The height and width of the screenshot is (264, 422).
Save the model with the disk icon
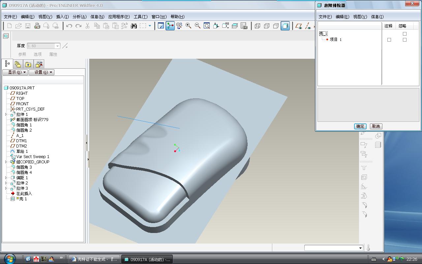[28, 26]
